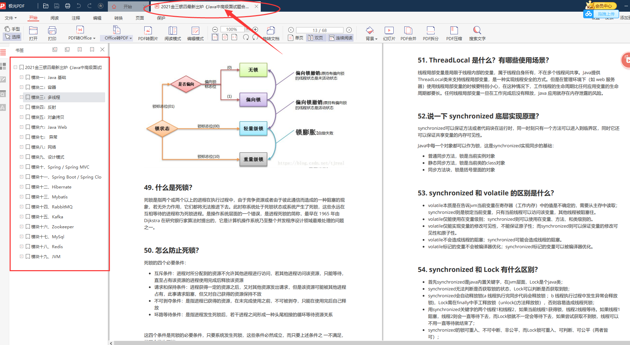Click the 拖拽上传 upload button
Image resolution: width=630 pixels, height=345 pixels.
point(601,14)
